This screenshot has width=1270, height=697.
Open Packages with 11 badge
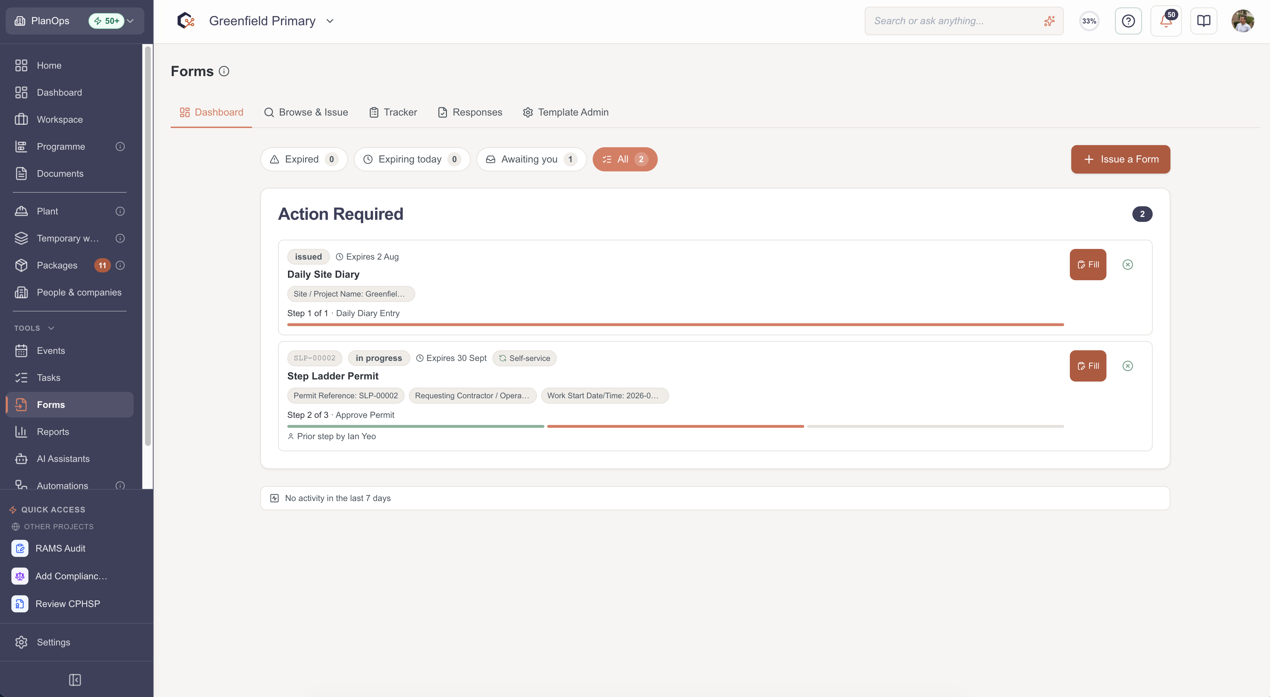[x=70, y=265]
